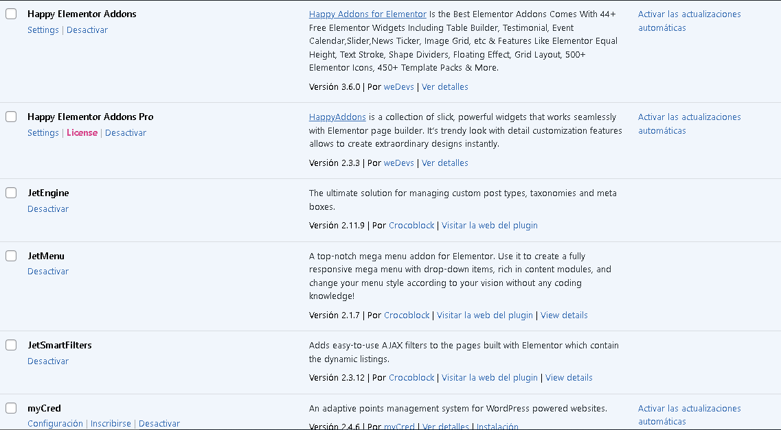Open the myCred author link

(x=400, y=426)
